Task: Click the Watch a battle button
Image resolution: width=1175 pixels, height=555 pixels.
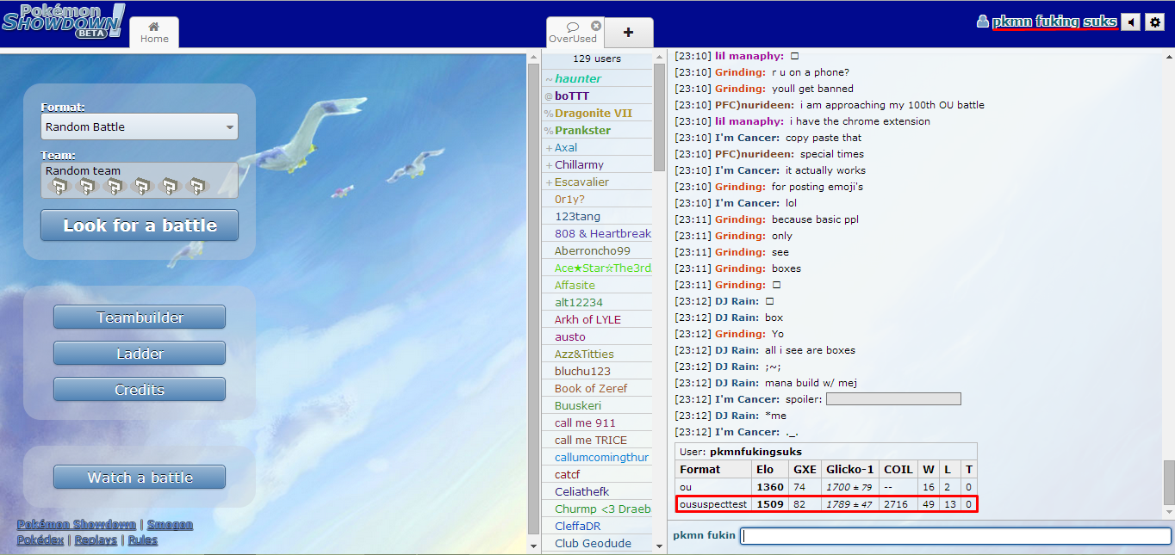Action: 140,478
